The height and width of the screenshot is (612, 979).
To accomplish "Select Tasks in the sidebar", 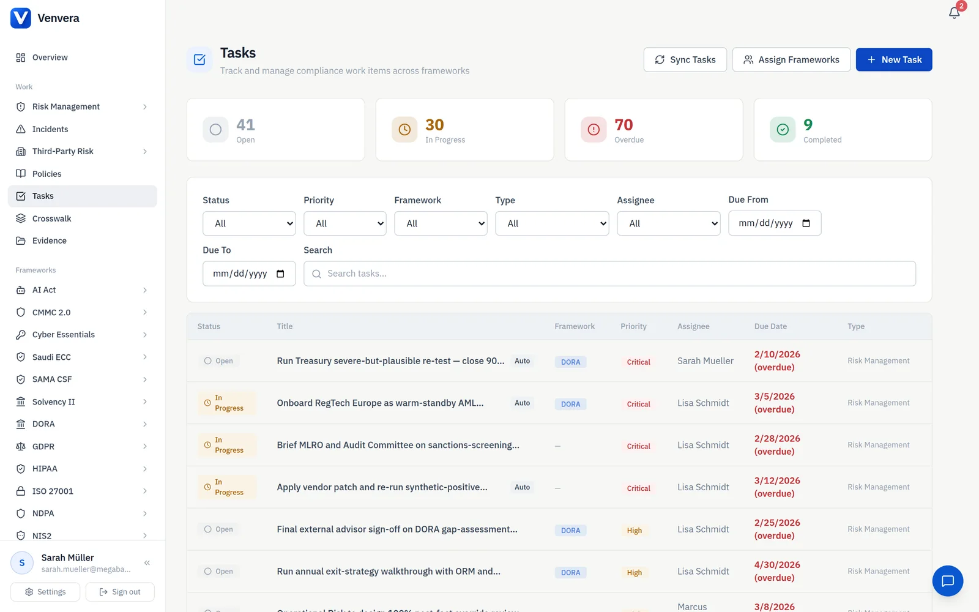I will pos(83,196).
